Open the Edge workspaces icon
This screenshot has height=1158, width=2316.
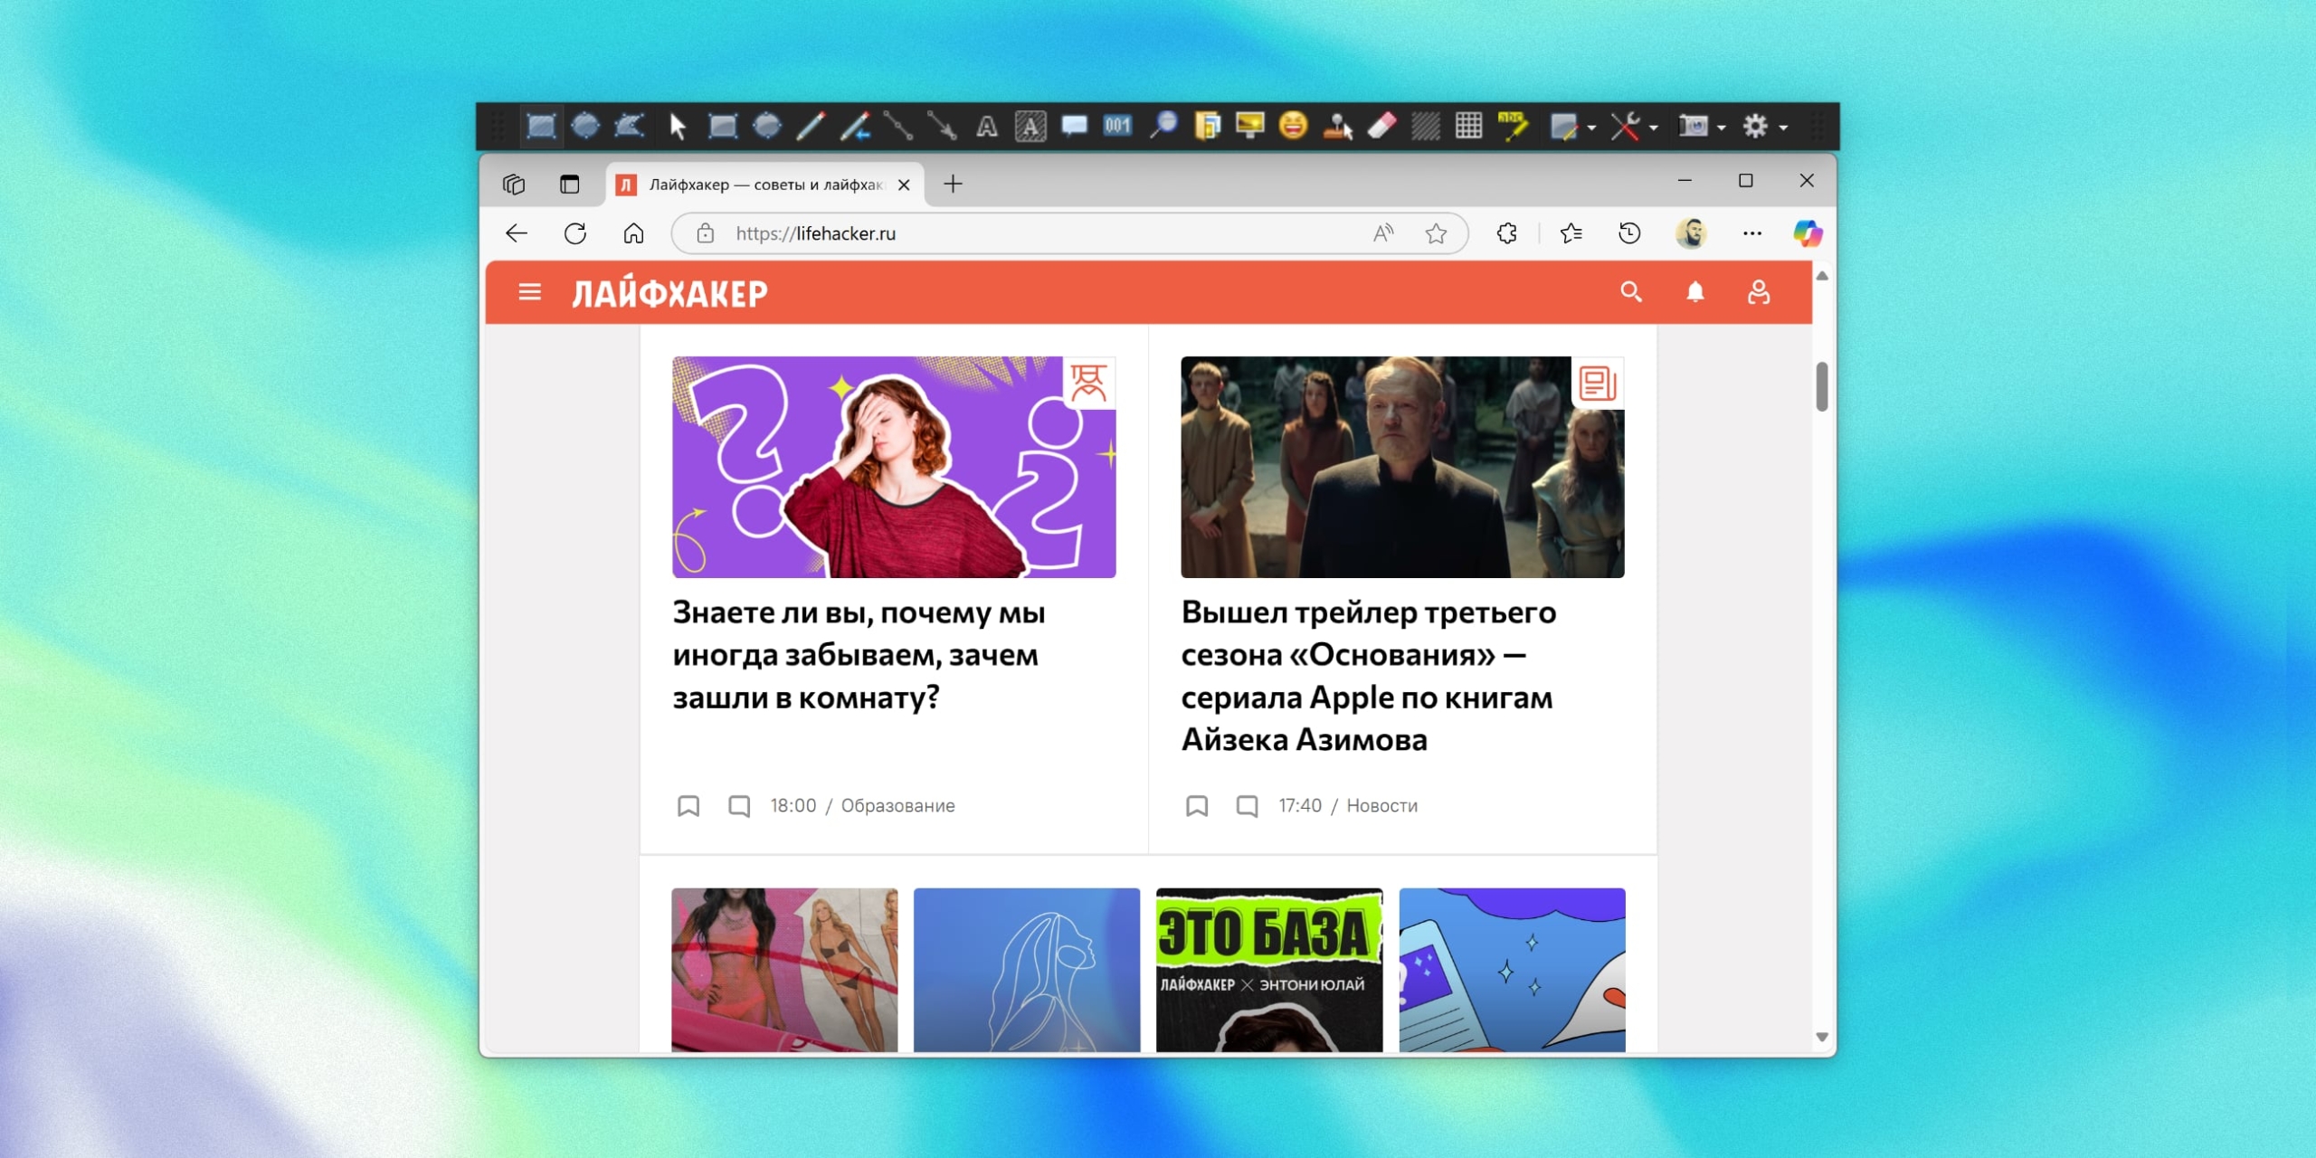[514, 185]
